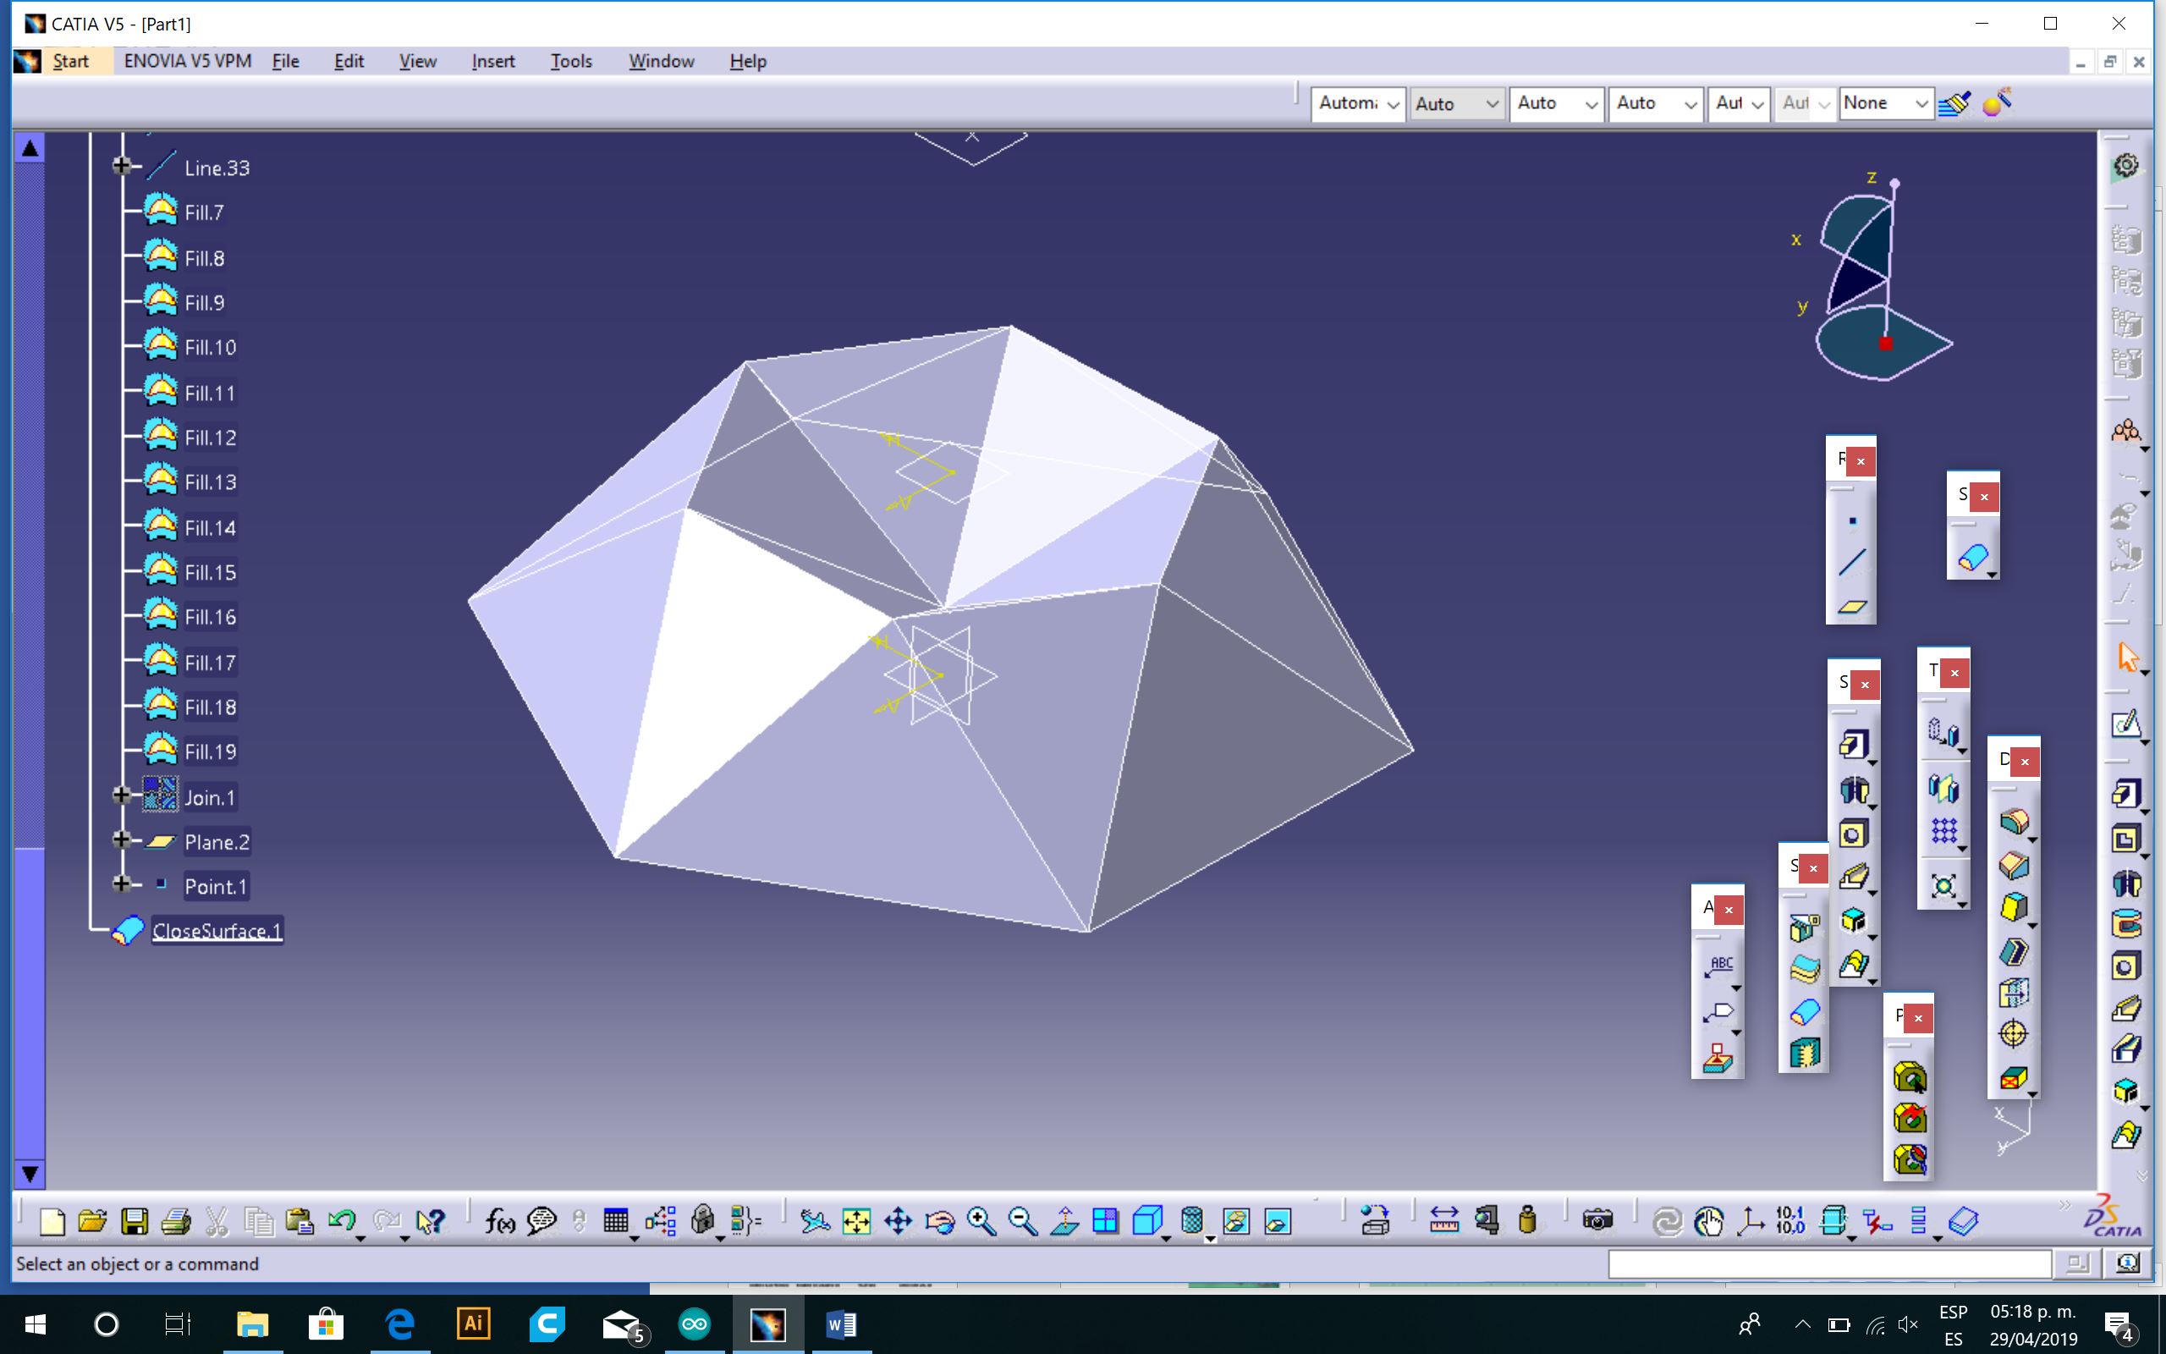Click the Line icon in reference elements toolbar

[1852, 563]
